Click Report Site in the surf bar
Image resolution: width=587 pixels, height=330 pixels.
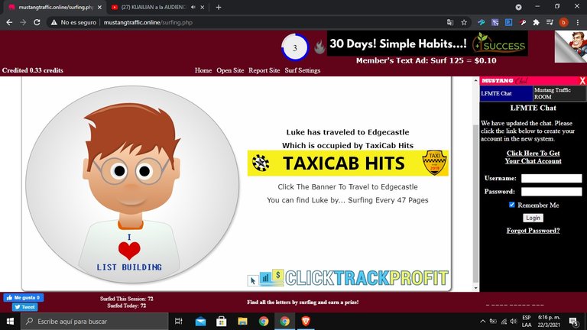tap(264, 70)
